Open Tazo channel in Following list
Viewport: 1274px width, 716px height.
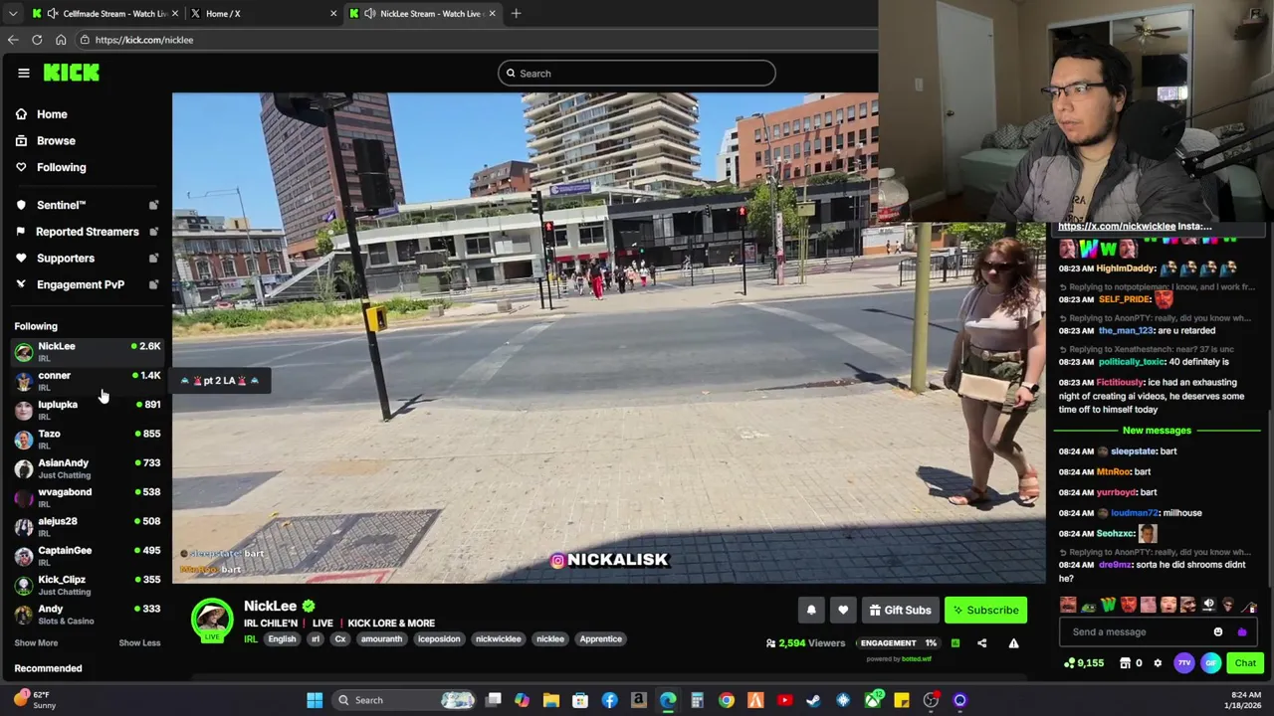(87, 439)
